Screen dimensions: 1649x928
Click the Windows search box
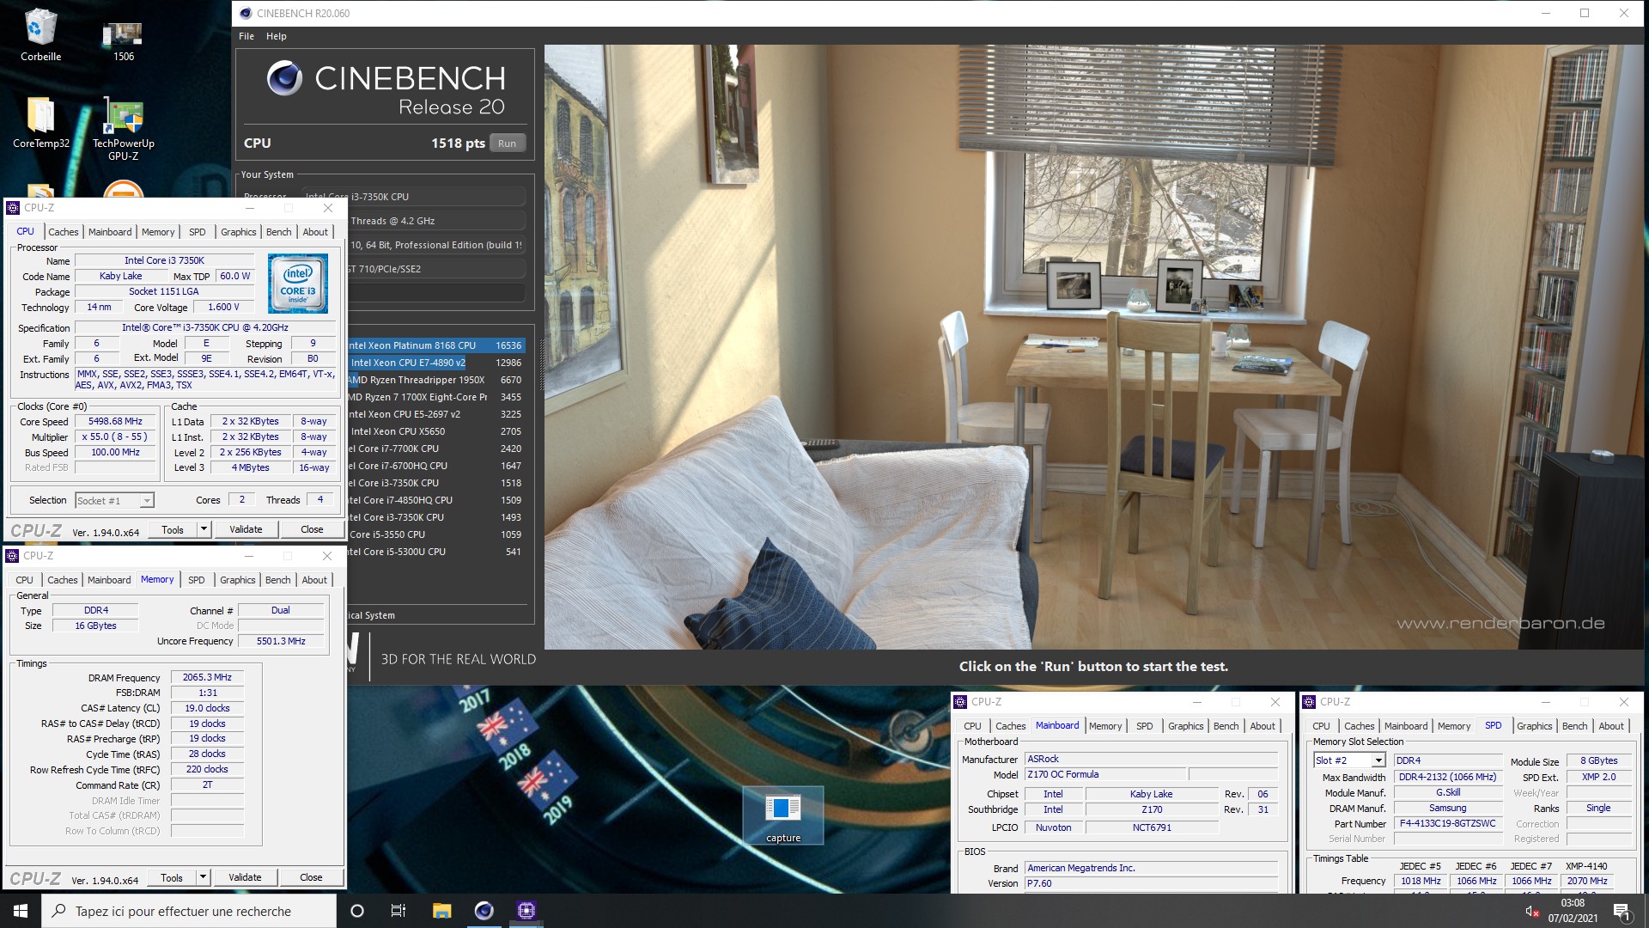pyautogui.click(x=189, y=911)
